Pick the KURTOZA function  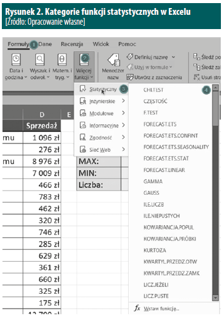(x=155, y=250)
